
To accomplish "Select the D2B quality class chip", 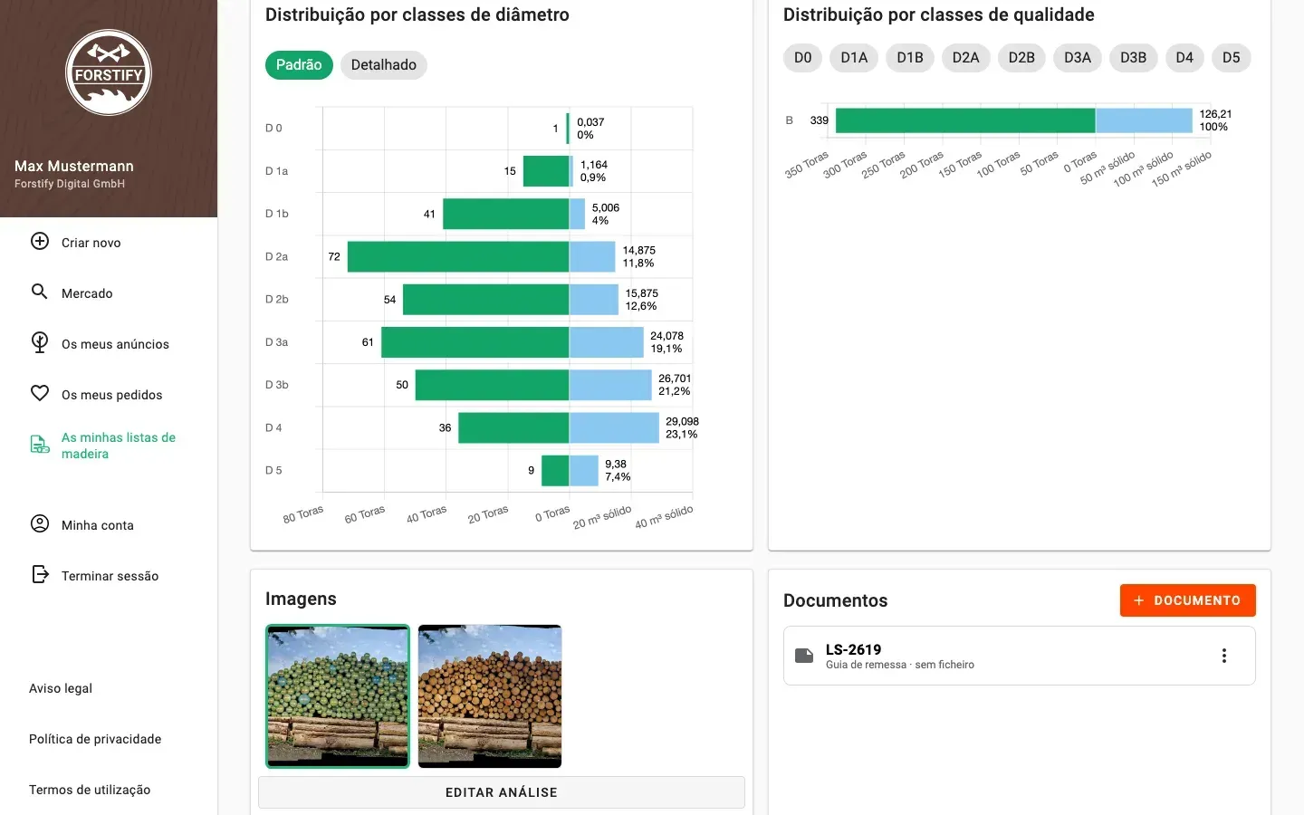I will point(1021,58).
